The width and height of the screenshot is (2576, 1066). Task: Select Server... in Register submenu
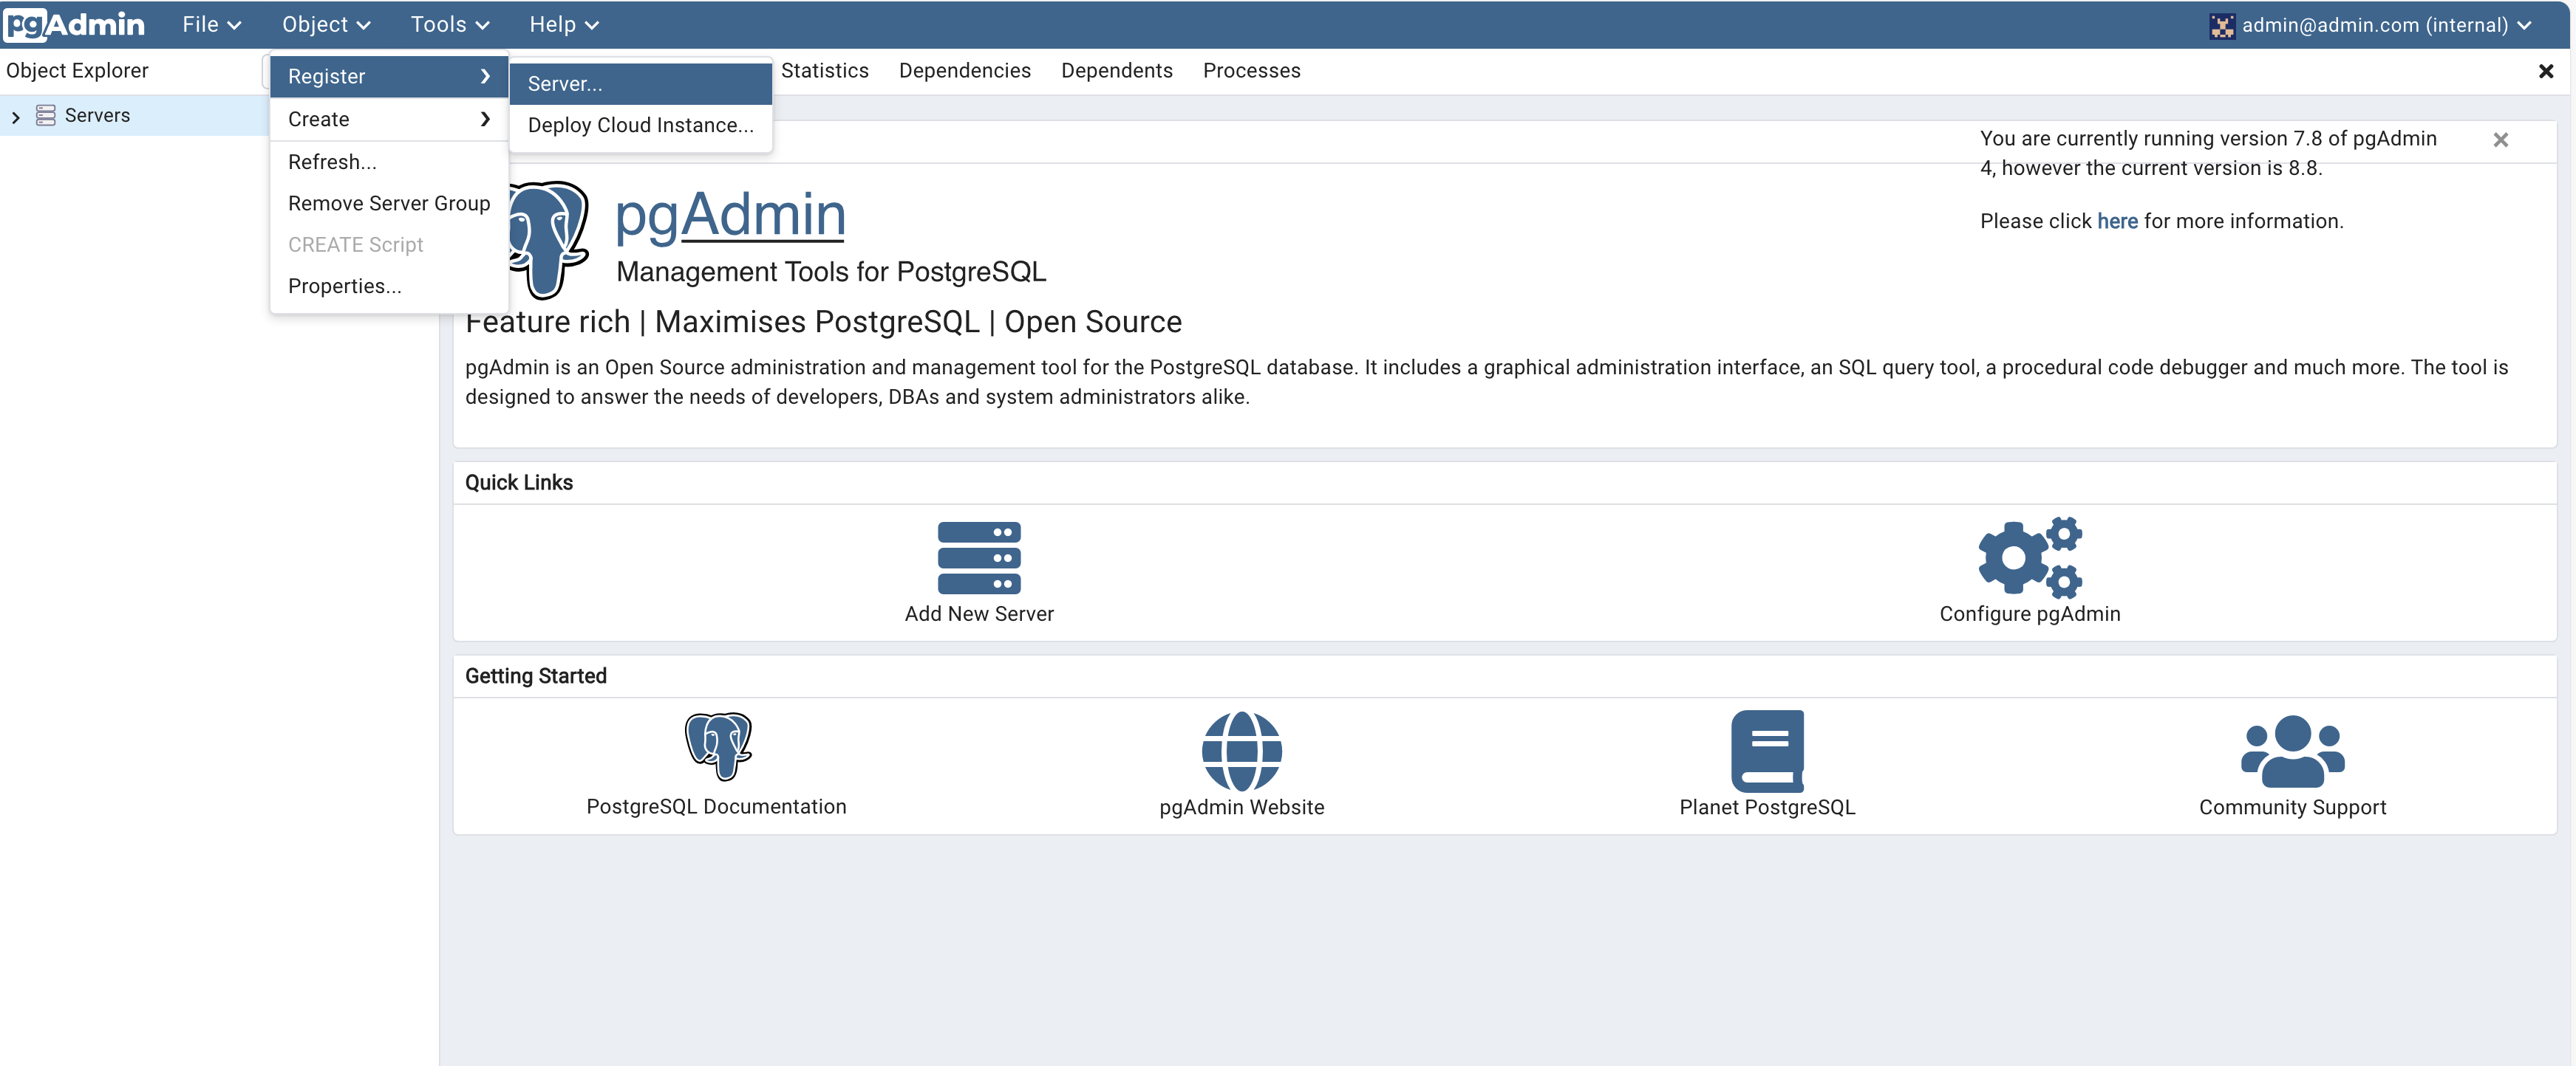[640, 84]
